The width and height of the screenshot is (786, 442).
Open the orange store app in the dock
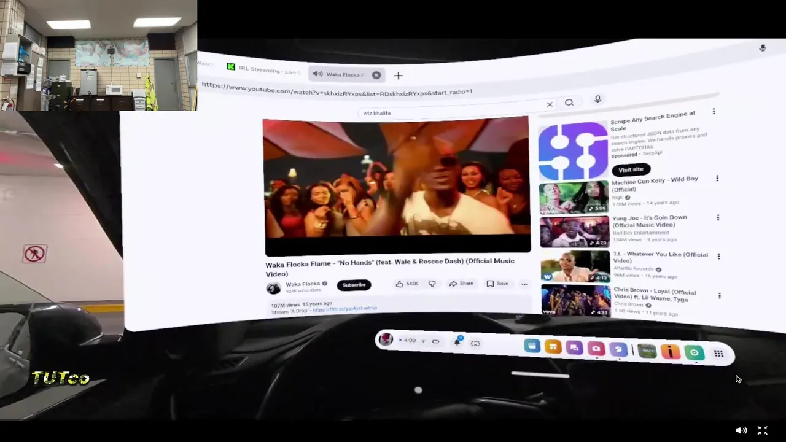pyautogui.click(x=553, y=347)
